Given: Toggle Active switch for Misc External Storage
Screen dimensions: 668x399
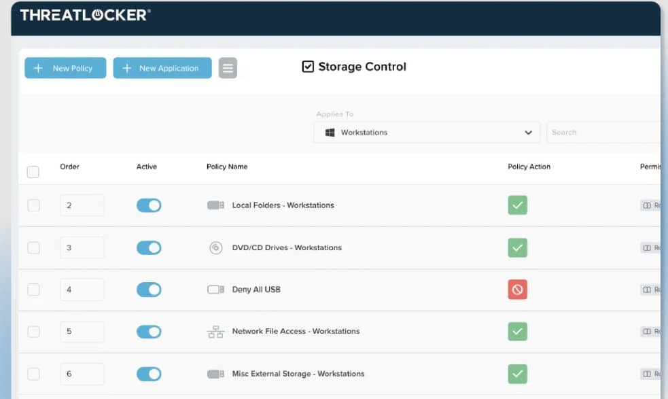Looking at the screenshot, I should [149, 374].
